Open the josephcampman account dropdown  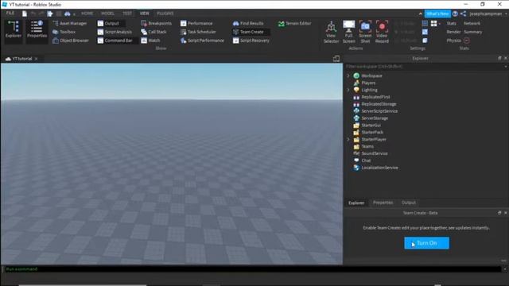click(x=488, y=14)
